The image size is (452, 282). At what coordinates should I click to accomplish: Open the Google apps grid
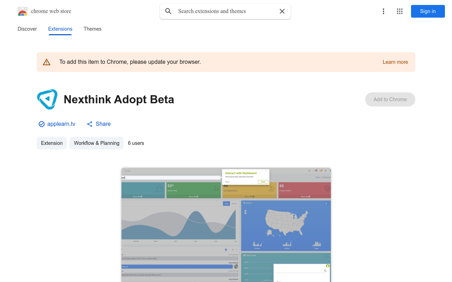(x=400, y=11)
